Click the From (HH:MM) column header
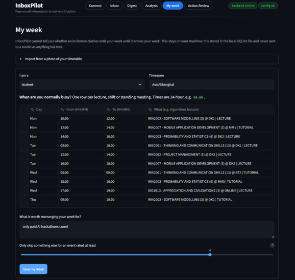 (81, 109)
